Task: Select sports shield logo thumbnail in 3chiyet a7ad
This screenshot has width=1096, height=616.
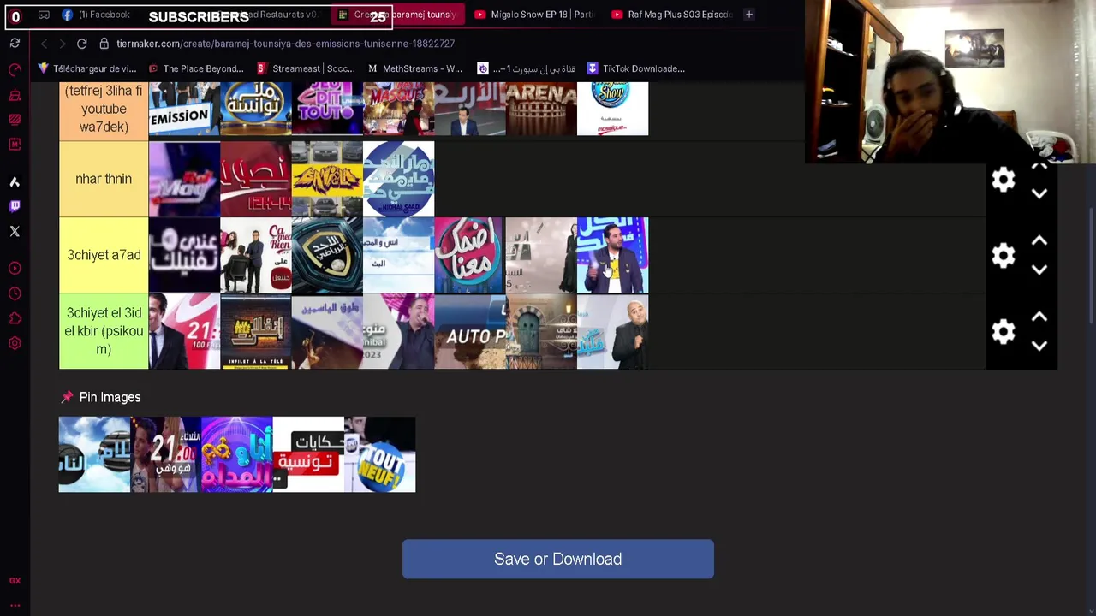Action: click(x=327, y=255)
